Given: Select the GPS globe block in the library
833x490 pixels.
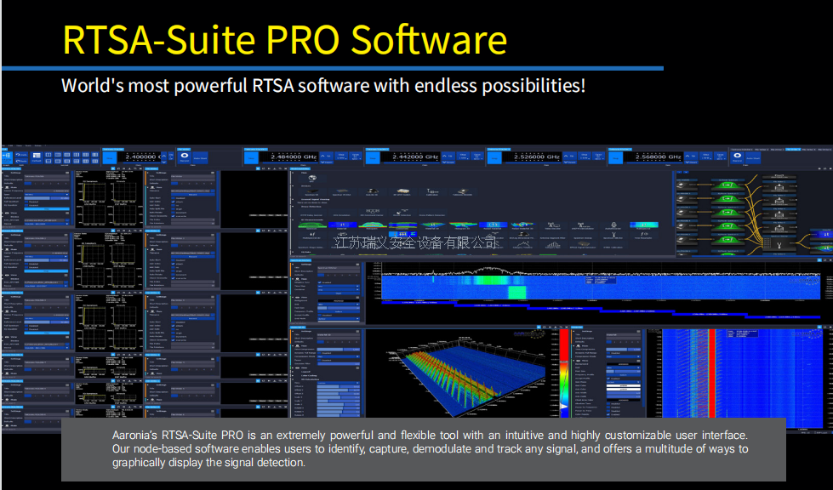Looking at the screenshot, I should 312,179.
